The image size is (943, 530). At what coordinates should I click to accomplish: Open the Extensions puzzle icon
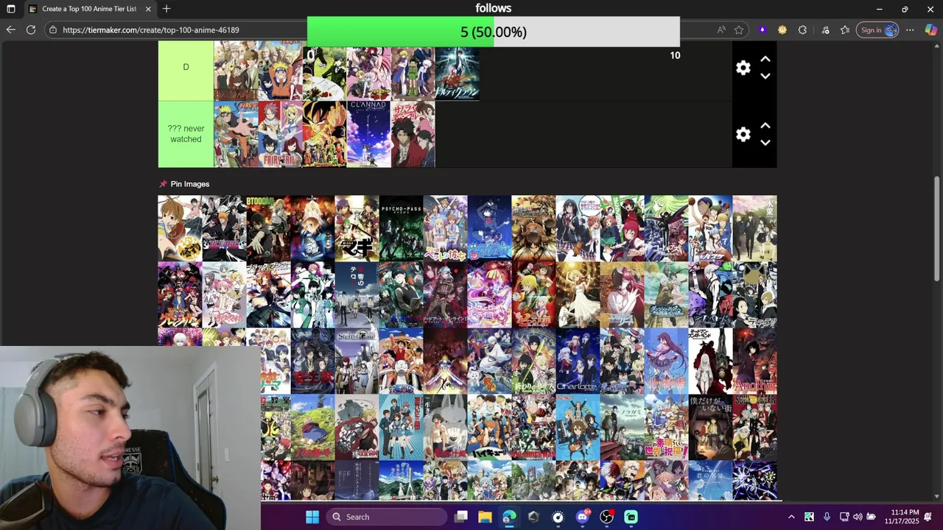803,30
